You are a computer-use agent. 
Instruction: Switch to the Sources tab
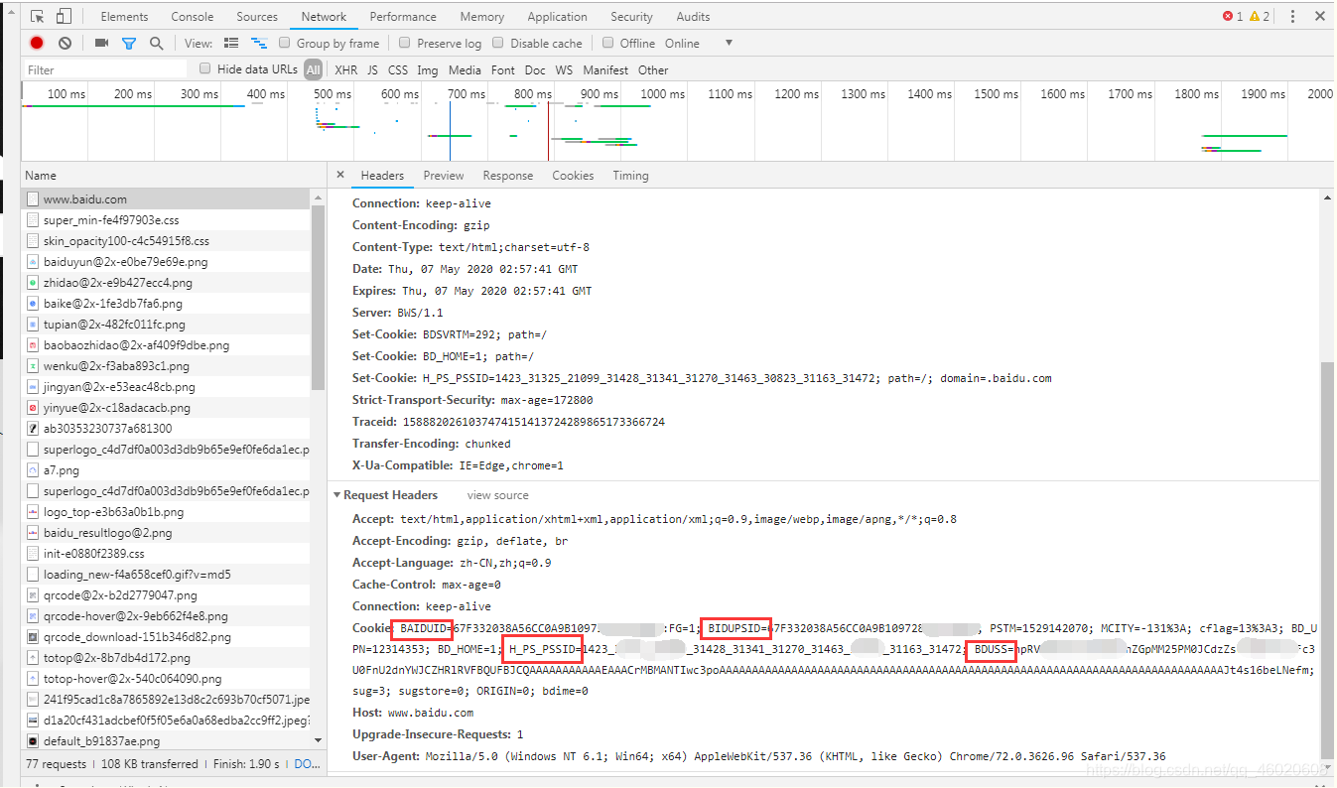257,17
